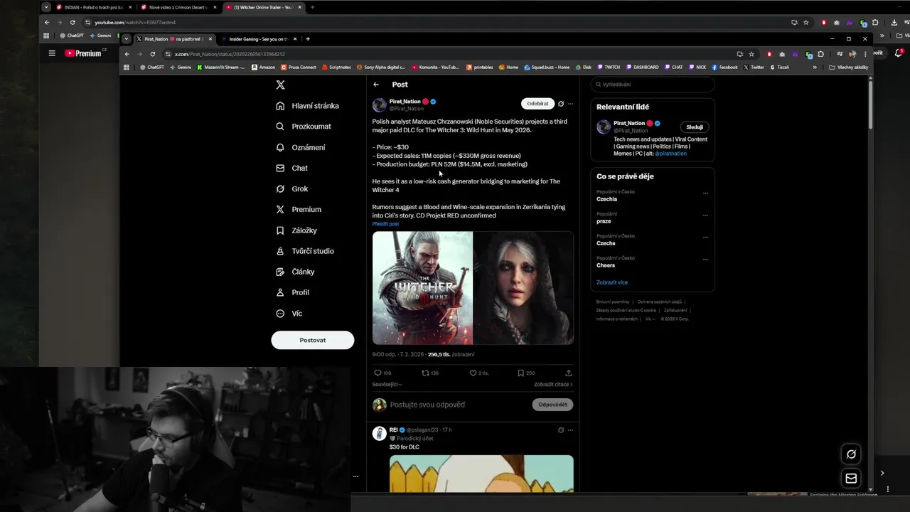This screenshot has width=910, height=512.
Task: Open Grok in the X sidebar
Action: [x=291, y=188]
